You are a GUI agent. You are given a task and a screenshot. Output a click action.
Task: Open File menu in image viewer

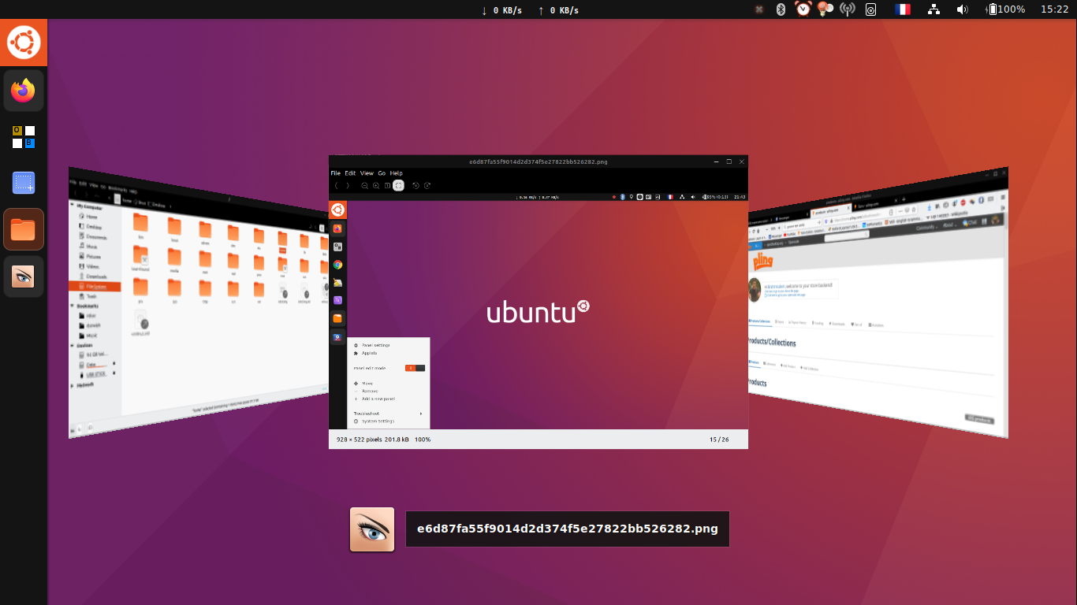tap(336, 173)
